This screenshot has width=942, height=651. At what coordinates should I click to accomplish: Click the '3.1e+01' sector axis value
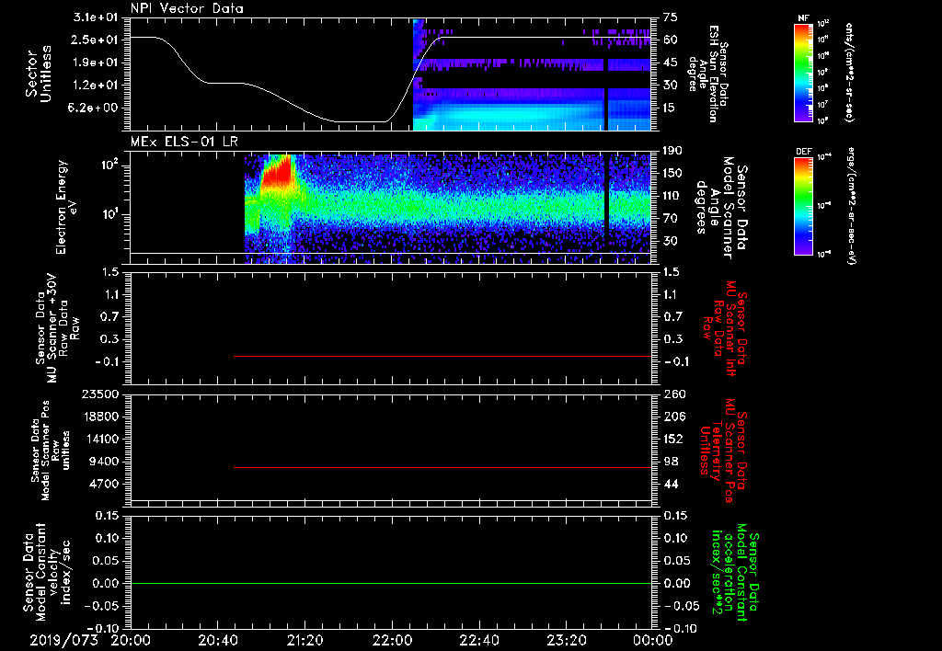tap(96, 17)
